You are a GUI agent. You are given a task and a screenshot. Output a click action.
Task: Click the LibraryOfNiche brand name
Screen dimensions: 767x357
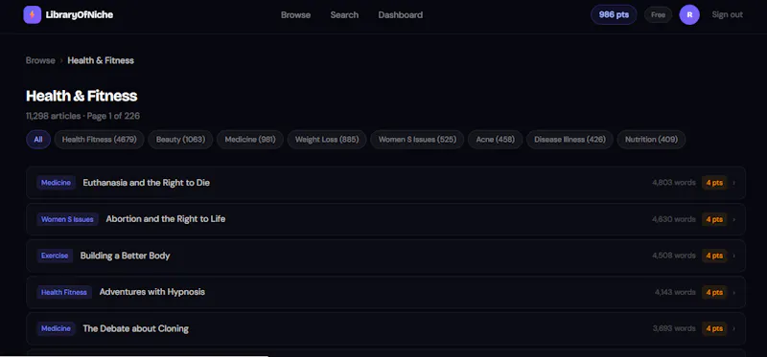pyautogui.click(x=80, y=14)
